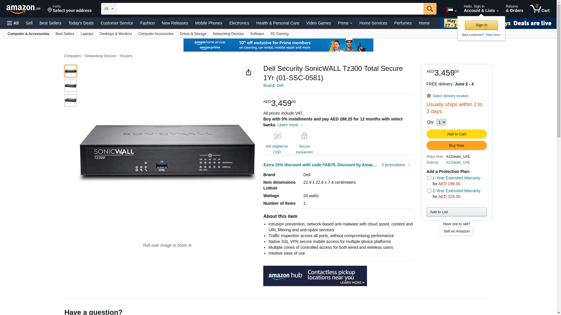Click the Secure transaction lock icon
The image size is (561, 315).
pyautogui.click(x=304, y=136)
